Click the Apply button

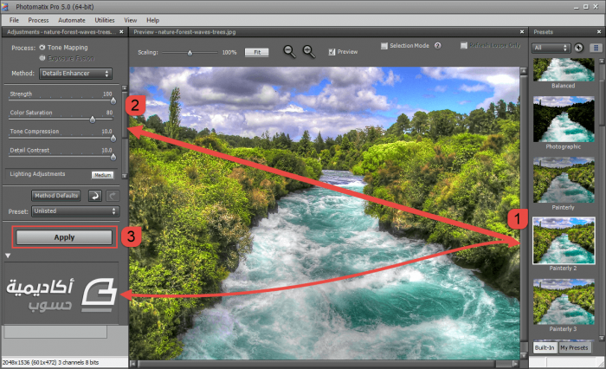click(x=64, y=237)
